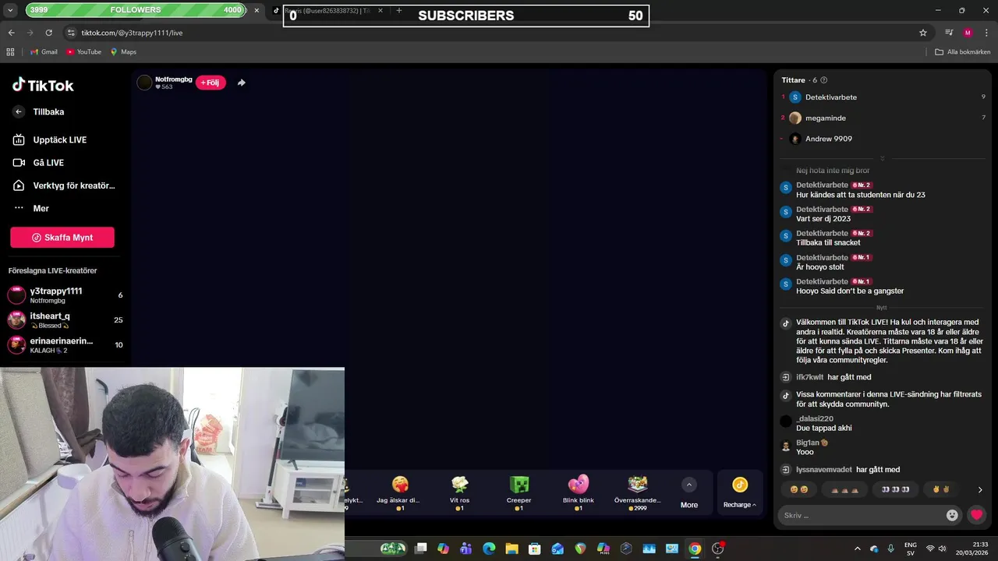The width and height of the screenshot is (998, 561).
Task: Open suggested creator itsheart_q
Action: (x=65, y=320)
